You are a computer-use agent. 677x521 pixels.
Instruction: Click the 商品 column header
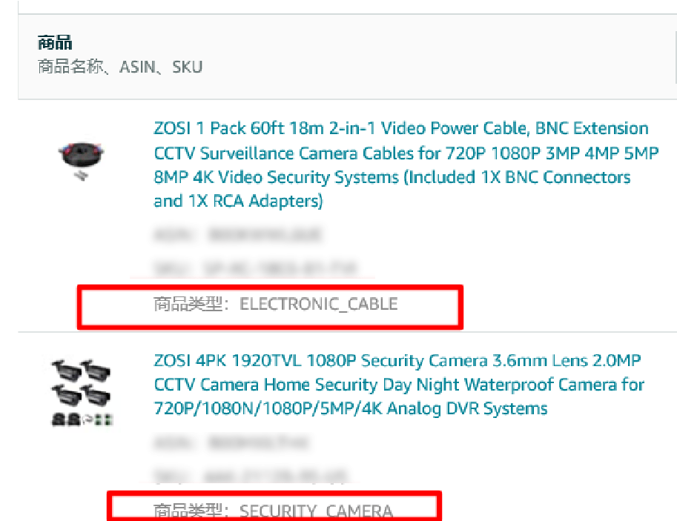pos(55,43)
